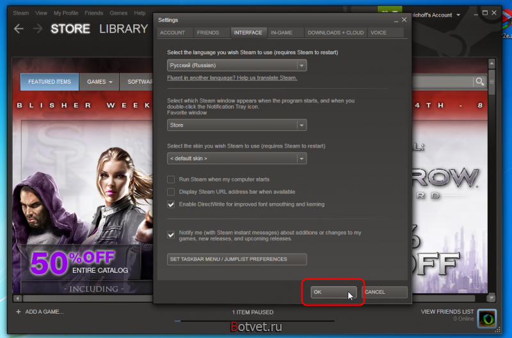Select the Featured Items store tab

49,82
